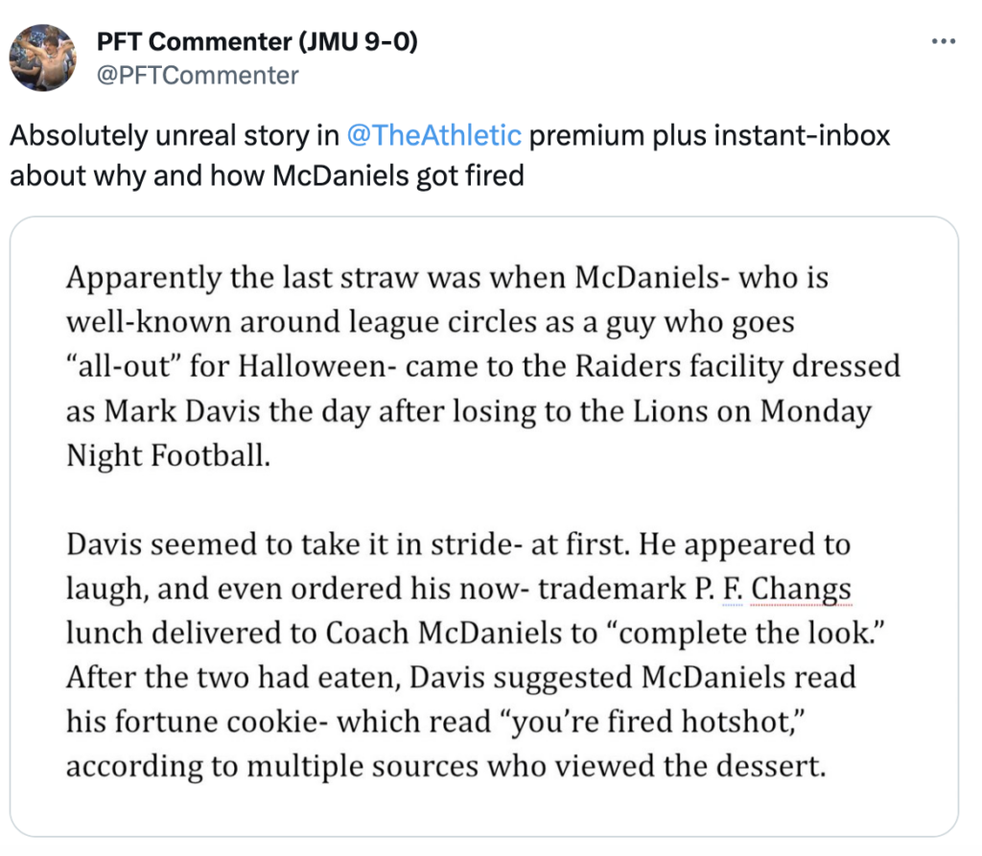The height and width of the screenshot is (856, 982).
Task: Click the paragraph starting "Apparently the last straw"
Action: (x=483, y=366)
